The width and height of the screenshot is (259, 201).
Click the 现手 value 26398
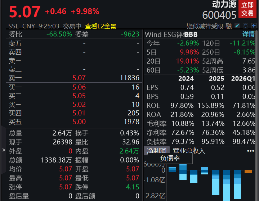tap(63, 142)
